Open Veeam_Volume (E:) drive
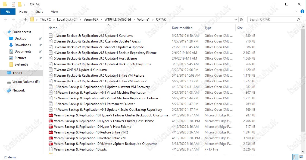The image size is (306, 160). [26, 82]
